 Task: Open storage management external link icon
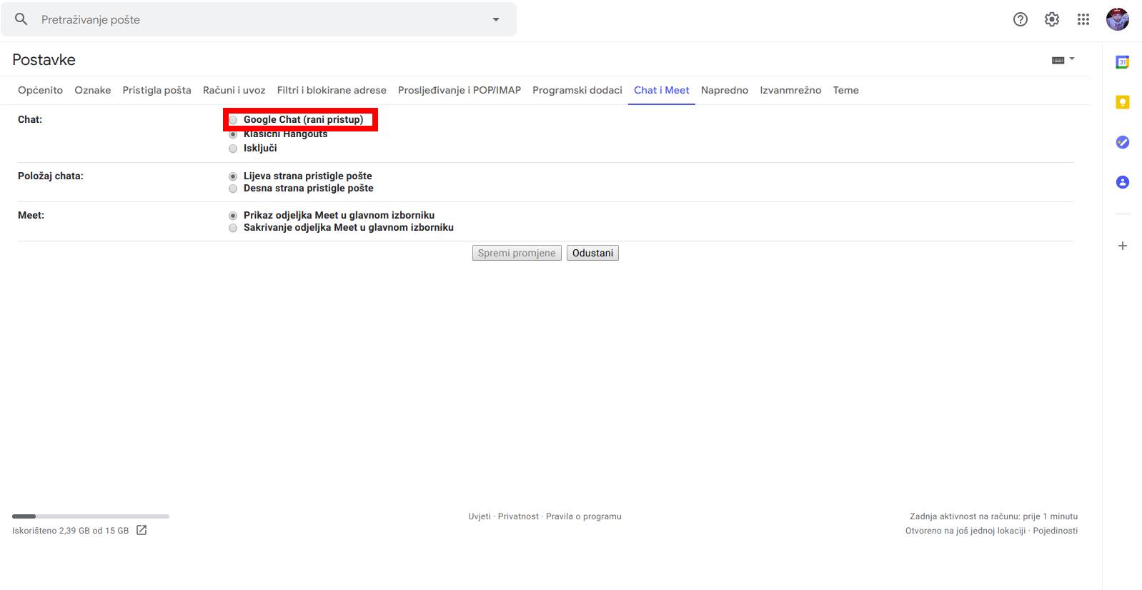pyautogui.click(x=141, y=530)
